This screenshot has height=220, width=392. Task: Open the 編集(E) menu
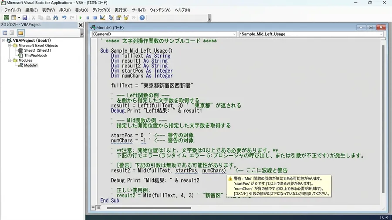31,10
